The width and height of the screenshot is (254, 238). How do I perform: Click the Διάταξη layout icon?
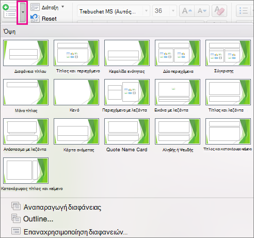click(x=35, y=7)
